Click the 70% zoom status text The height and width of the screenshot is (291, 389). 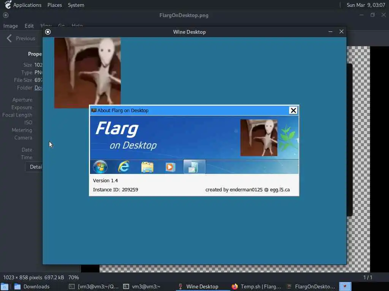[73, 277]
